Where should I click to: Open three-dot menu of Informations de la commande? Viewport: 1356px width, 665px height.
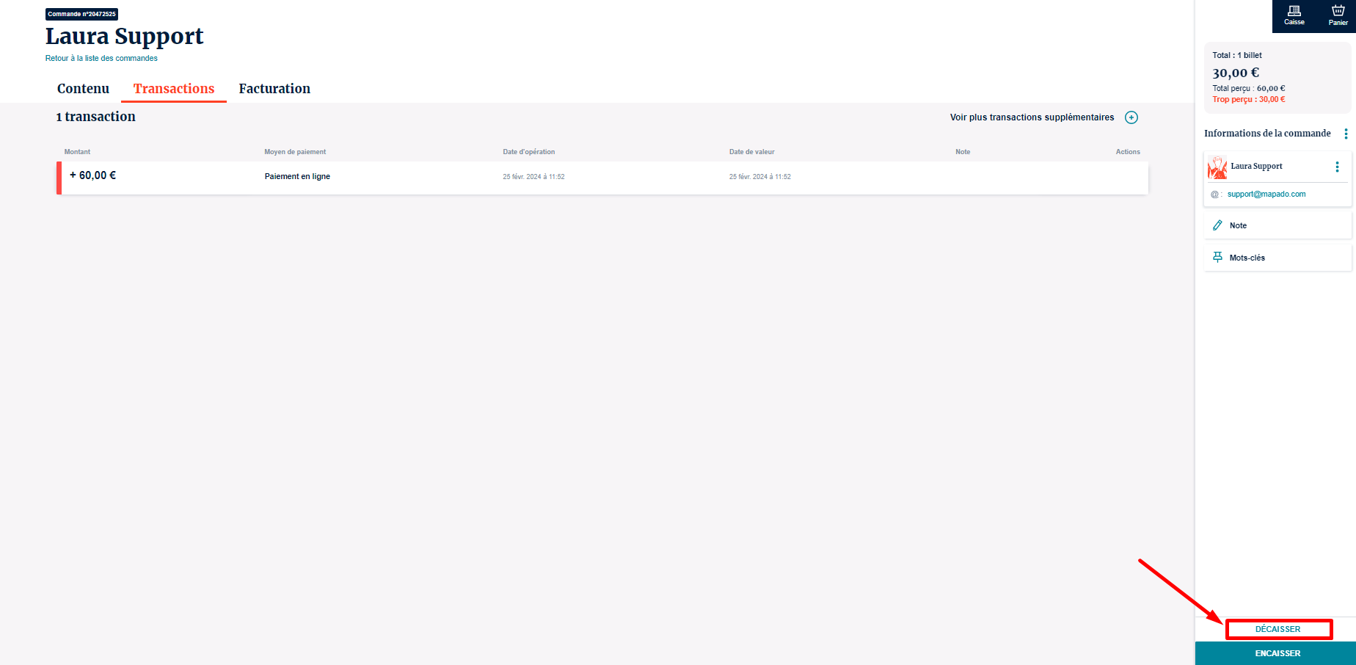tap(1346, 134)
